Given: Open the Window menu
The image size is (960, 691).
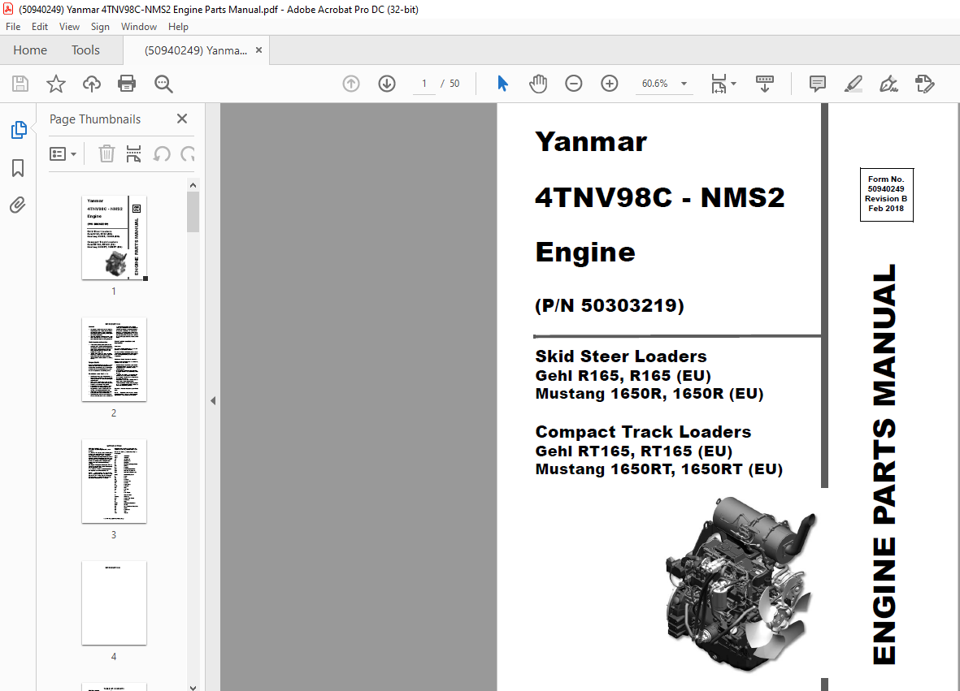Looking at the screenshot, I should [139, 27].
